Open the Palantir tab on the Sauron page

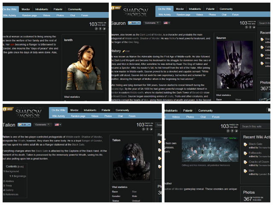[x=210, y=9]
